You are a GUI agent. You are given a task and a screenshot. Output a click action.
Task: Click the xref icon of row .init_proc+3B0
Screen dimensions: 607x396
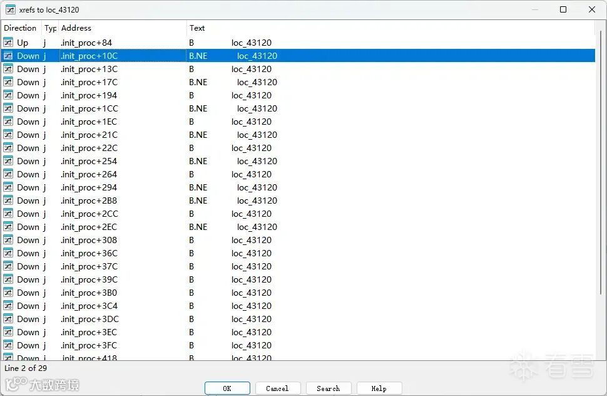point(8,293)
